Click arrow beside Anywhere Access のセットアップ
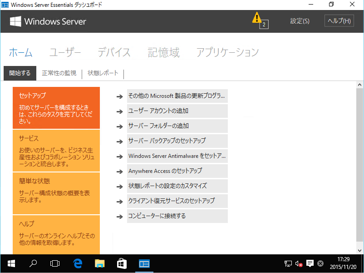The height and width of the screenshot is (273, 364). coord(119,172)
